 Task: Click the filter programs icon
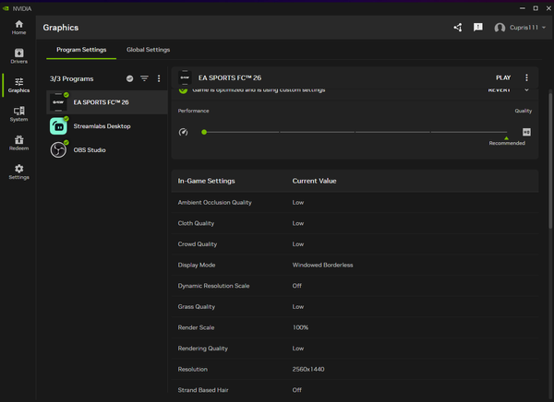pos(144,79)
